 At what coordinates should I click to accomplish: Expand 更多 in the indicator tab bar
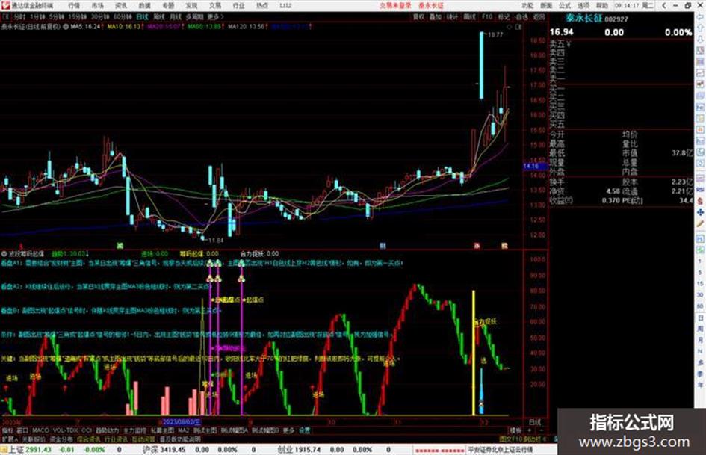[289, 430]
